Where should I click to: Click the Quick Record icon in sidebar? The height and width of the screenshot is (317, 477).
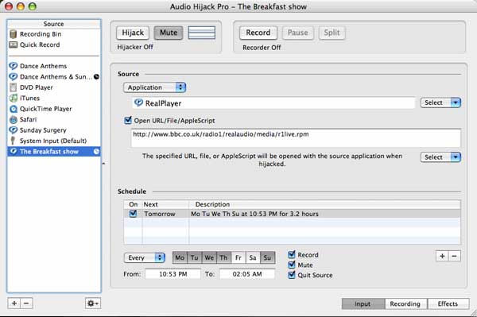pos(13,44)
